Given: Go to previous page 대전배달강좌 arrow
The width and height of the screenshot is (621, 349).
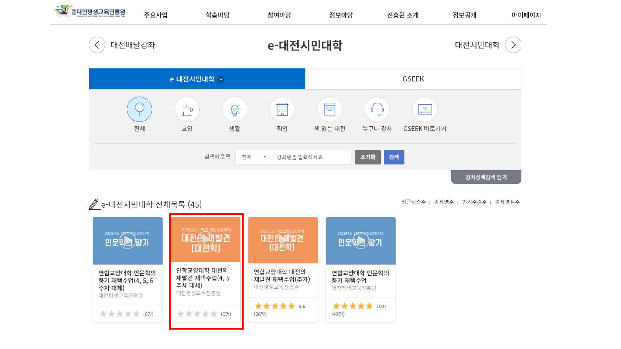Looking at the screenshot, I should coord(97,45).
